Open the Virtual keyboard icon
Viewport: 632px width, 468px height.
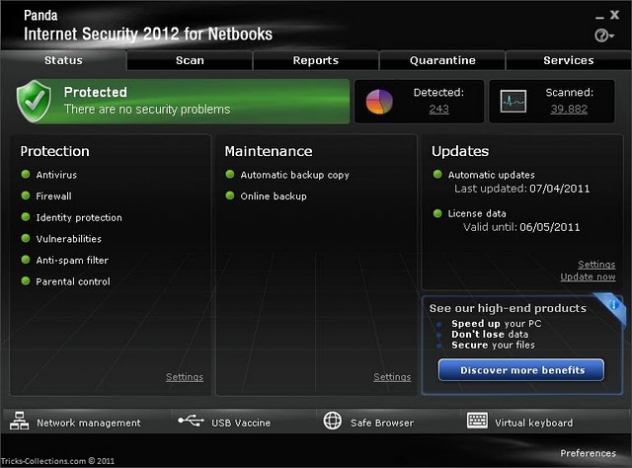pyautogui.click(x=478, y=422)
